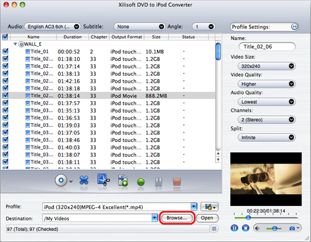Uncheck the checkbox for the 01:39:03 row
The height and width of the screenshot is (242, 311).
[x=6, y=125]
